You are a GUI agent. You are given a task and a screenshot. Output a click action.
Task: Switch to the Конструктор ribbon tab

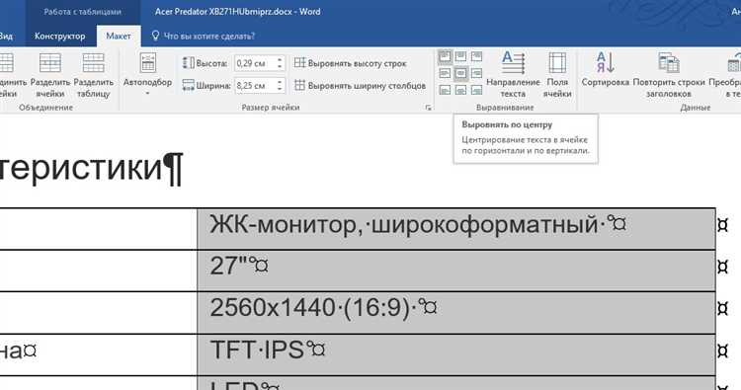click(59, 36)
